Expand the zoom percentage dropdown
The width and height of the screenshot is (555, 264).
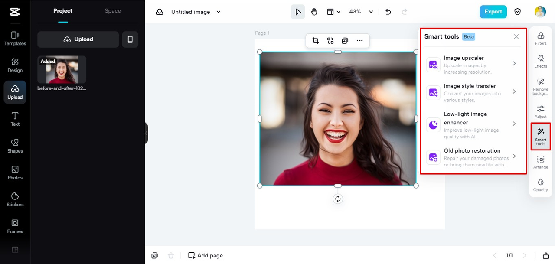pyautogui.click(x=371, y=12)
